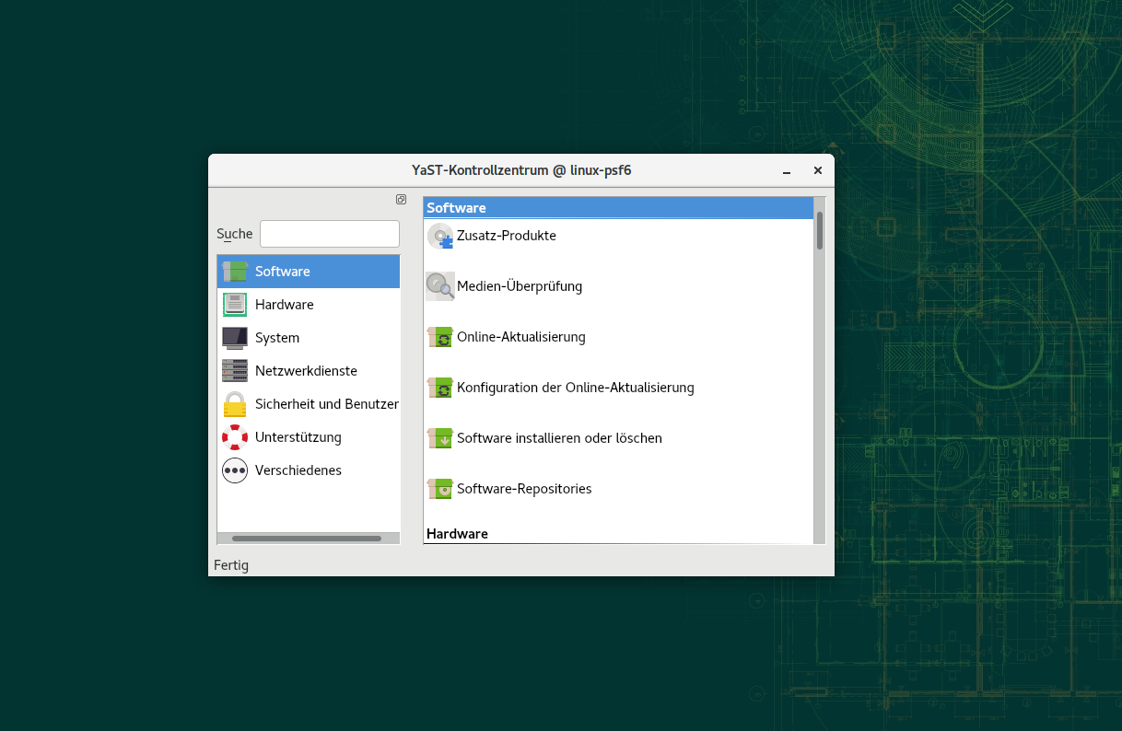Click the Hardware category icon in sidebar

tap(235, 305)
